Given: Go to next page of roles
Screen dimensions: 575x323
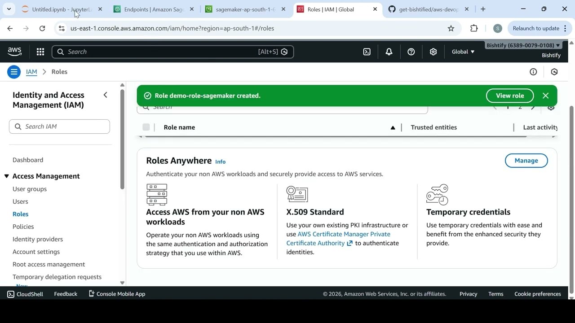Looking at the screenshot, I should pyautogui.click(x=533, y=108).
